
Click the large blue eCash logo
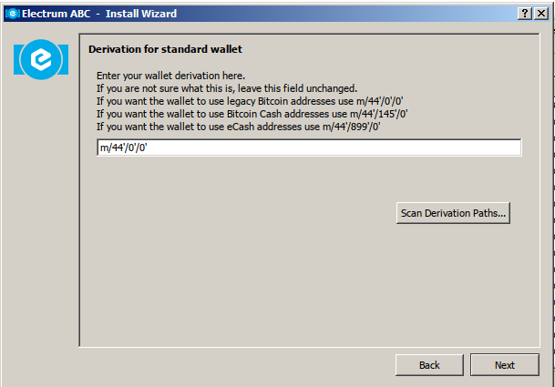coord(41,59)
